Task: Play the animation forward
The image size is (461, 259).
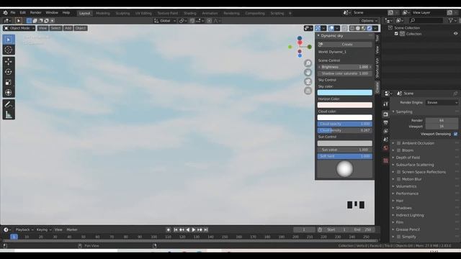Action: (x=194, y=230)
